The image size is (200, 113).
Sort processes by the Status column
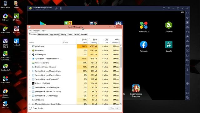click(69, 41)
